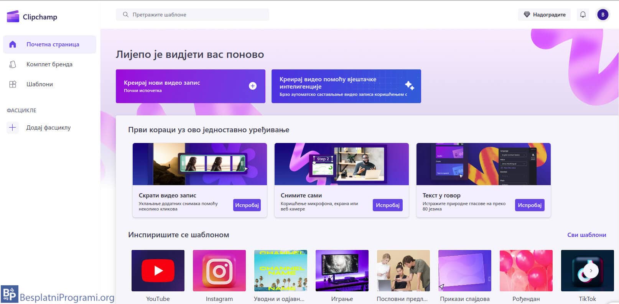The height and width of the screenshot is (304, 619).
Task: Click the home icon in sidebar
Action: coord(13,44)
